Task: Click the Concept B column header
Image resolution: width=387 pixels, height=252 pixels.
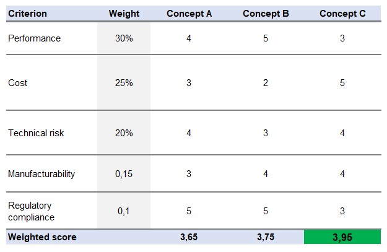Action: 266,14
